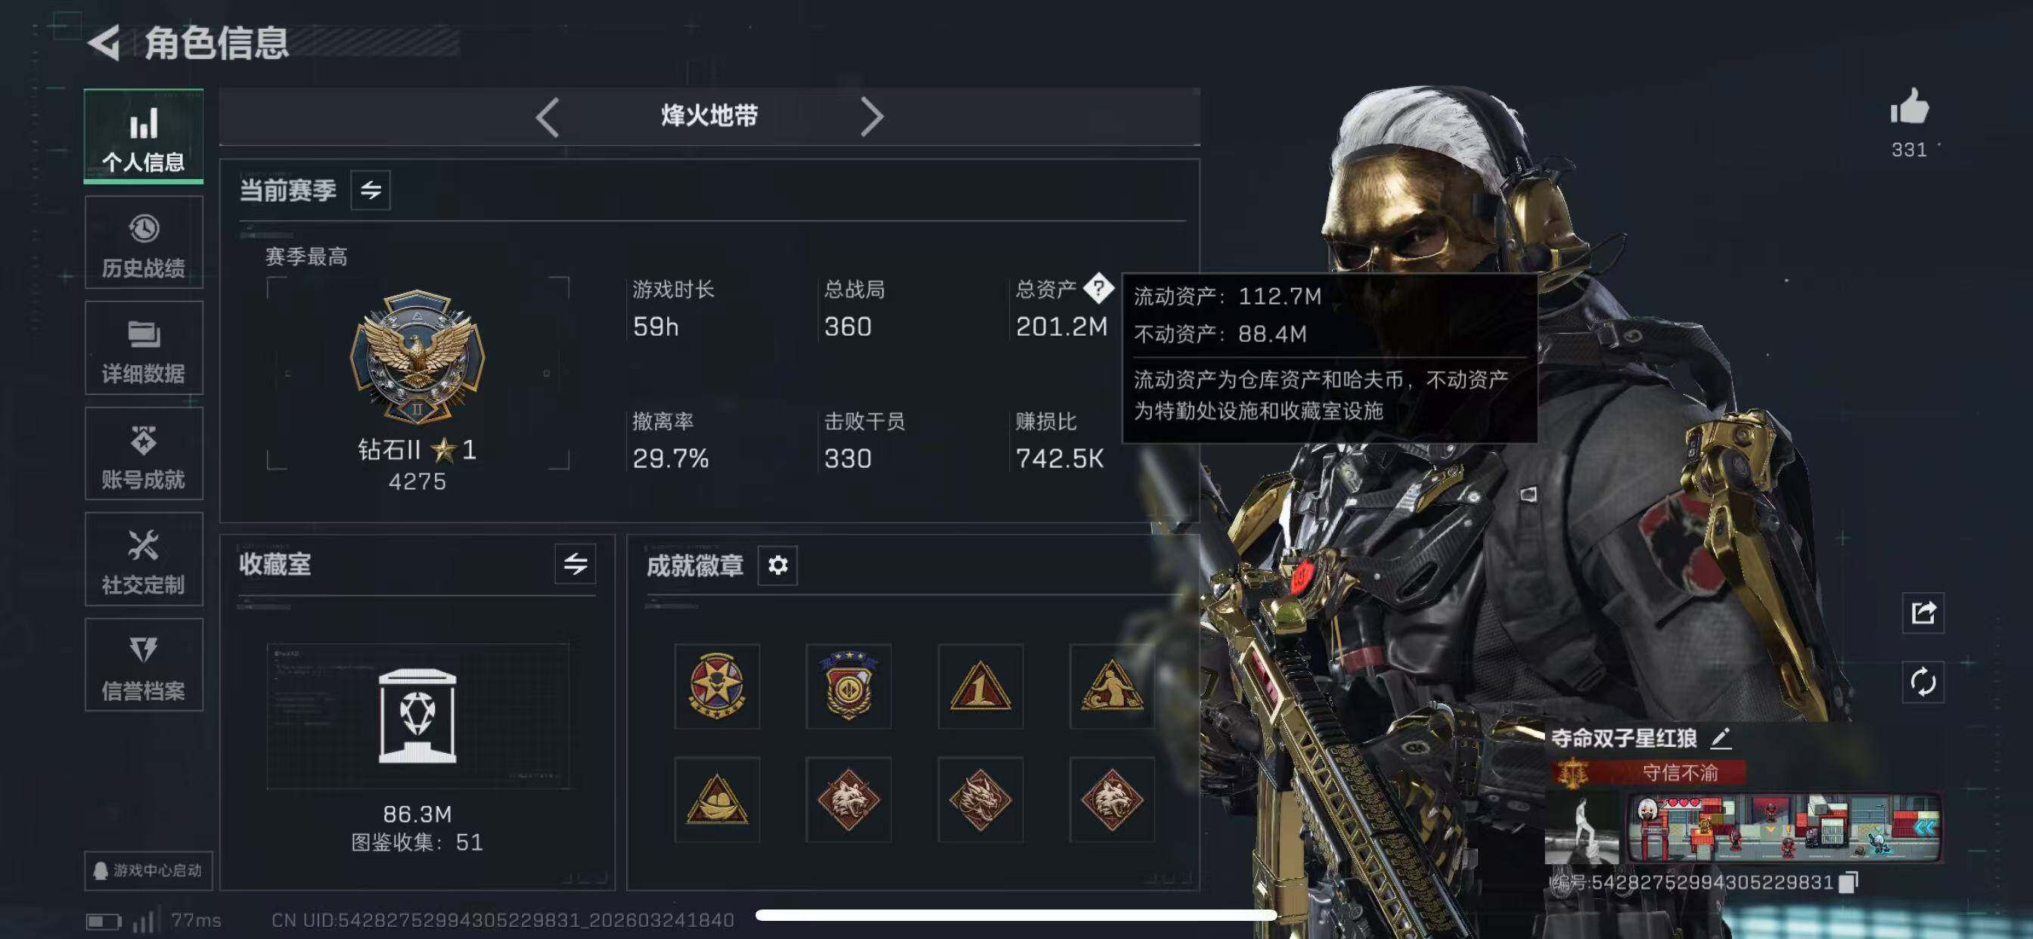
Task: Open the 烽火地带 mode selector
Action: (709, 116)
